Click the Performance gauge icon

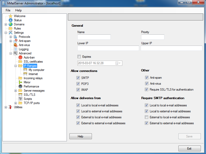tap(20, 86)
